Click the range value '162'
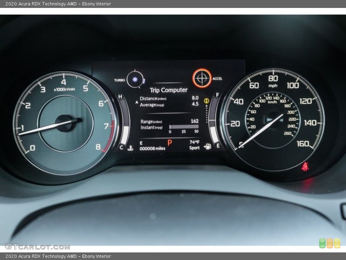 click(x=195, y=121)
